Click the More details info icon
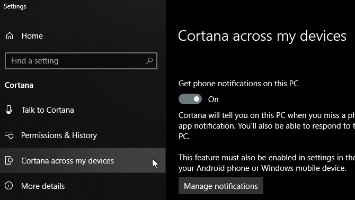355x200 pixels. [x=9, y=186]
